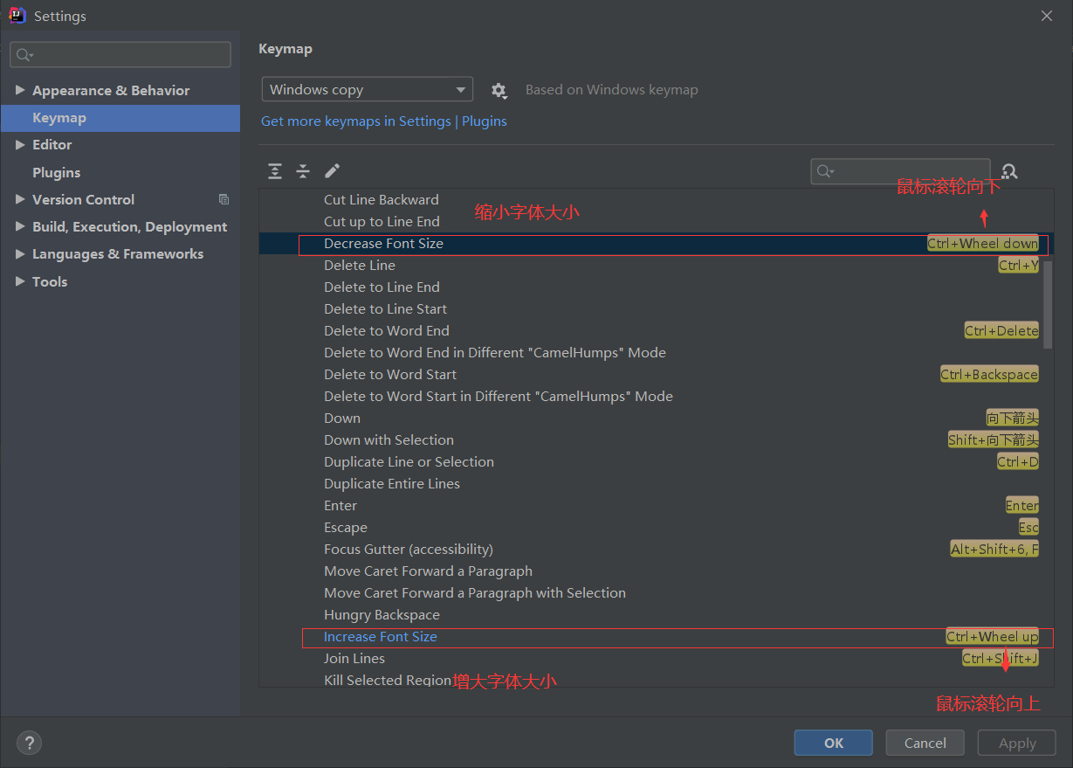The height and width of the screenshot is (768, 1073).
Task: Open the Windows copy keymap dropdown
Action: pyautogui.click(x=367, y=89)
